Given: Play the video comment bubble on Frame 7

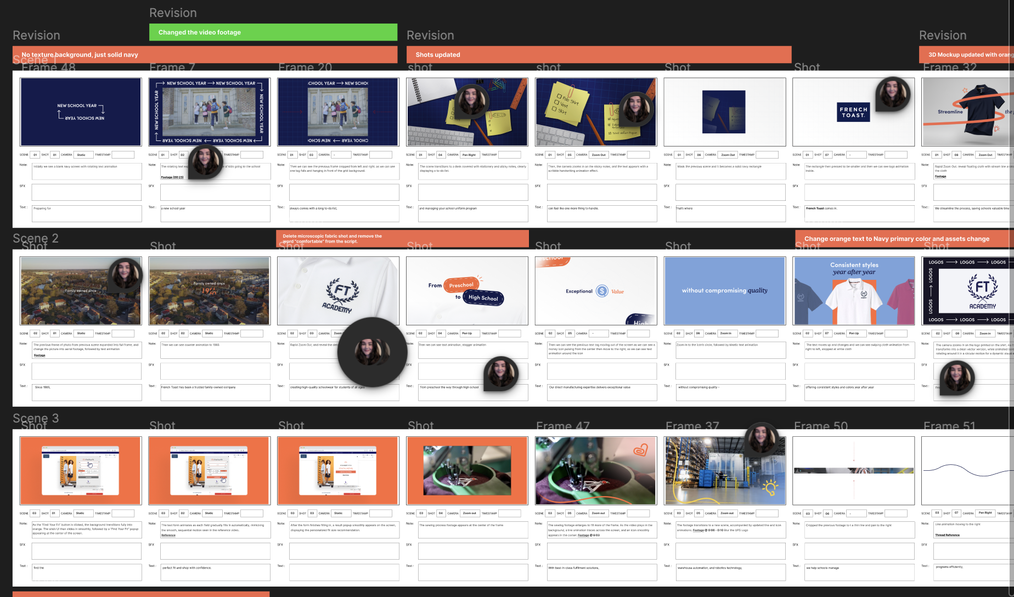Looking at the screenshot, I should [206, 162].
